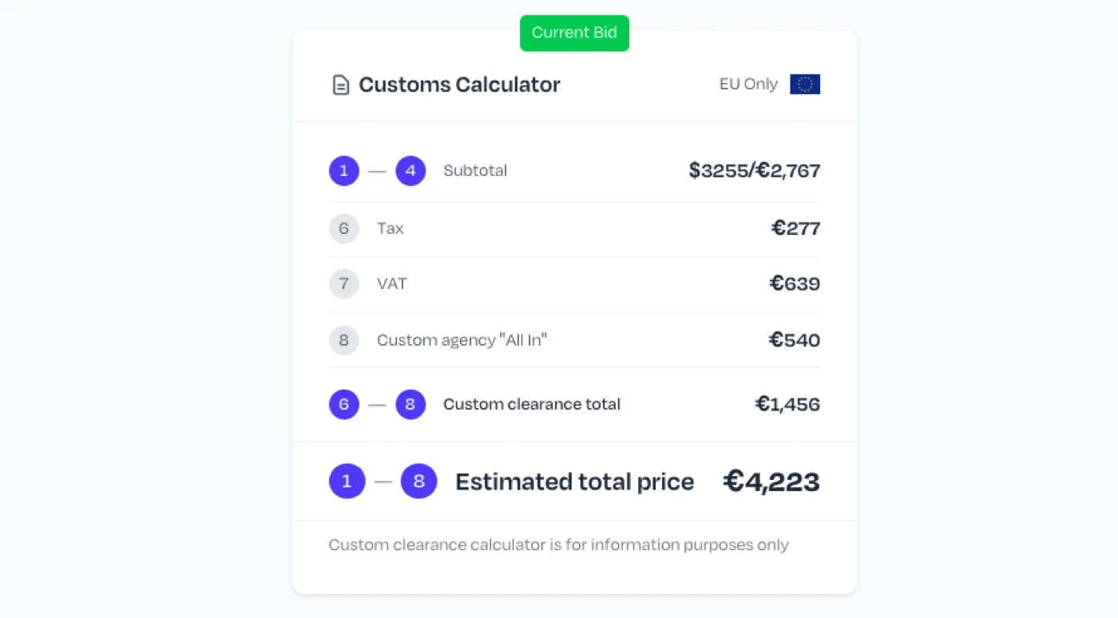Screen dimensions: 1118x618
Task: Click the Estimated total price €4,223
Action: 771,481
